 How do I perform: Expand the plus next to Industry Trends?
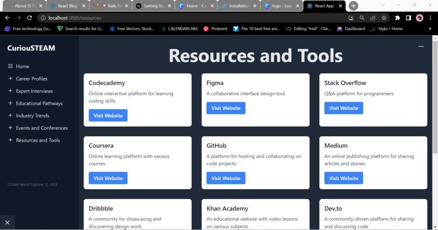[10, 115]
